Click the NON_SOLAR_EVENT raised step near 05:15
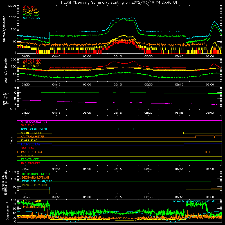Image resolution: width=225 pixels, height=225 pixels. point(126,128)
